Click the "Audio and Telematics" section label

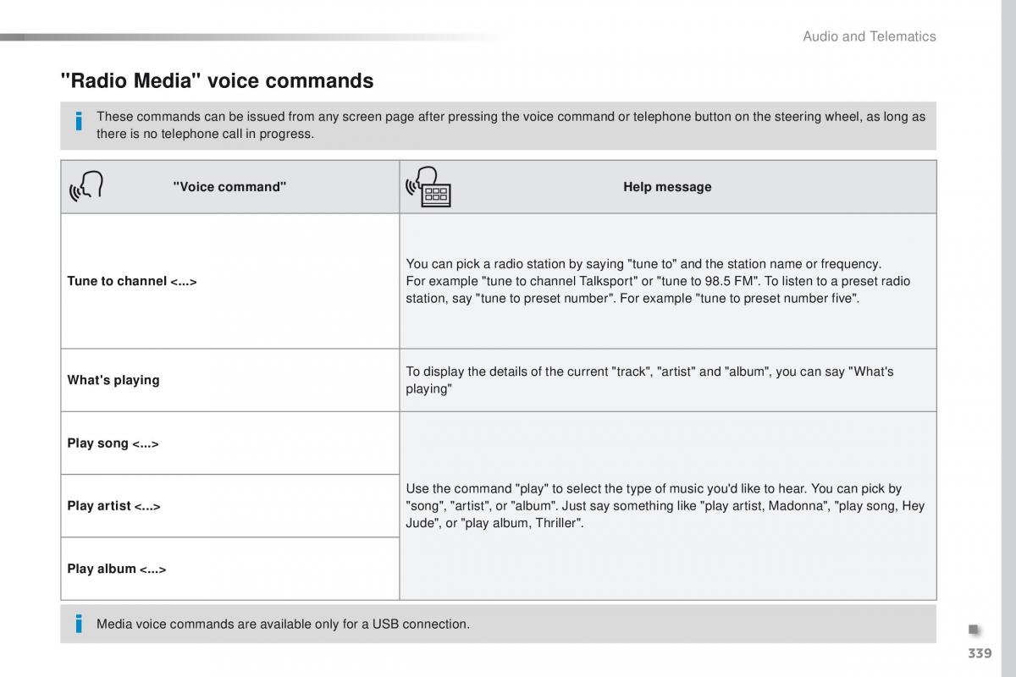coord(870,36)
